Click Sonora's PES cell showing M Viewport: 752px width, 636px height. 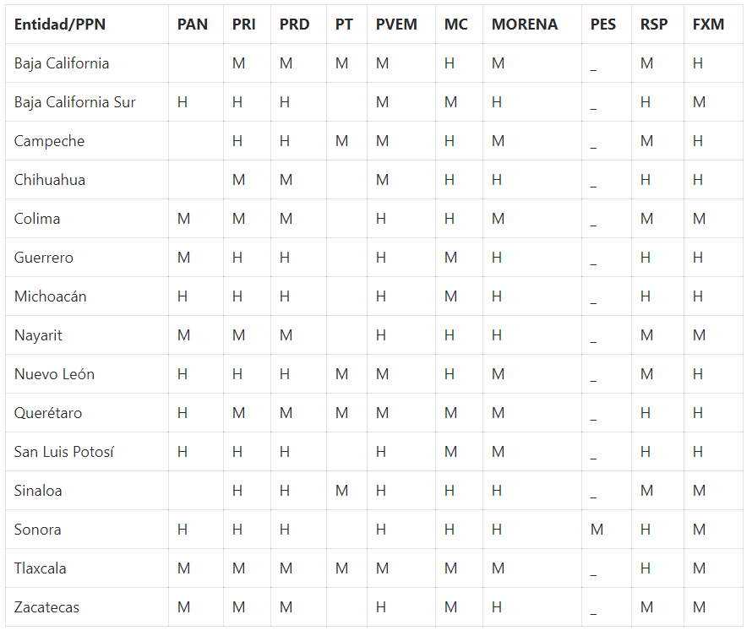click(597, 530)
